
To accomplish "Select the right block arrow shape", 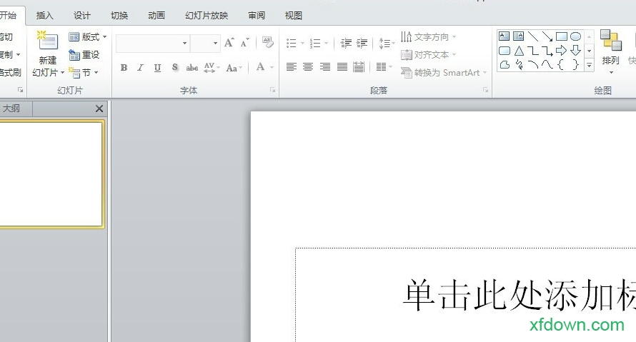I will [562, 51].
